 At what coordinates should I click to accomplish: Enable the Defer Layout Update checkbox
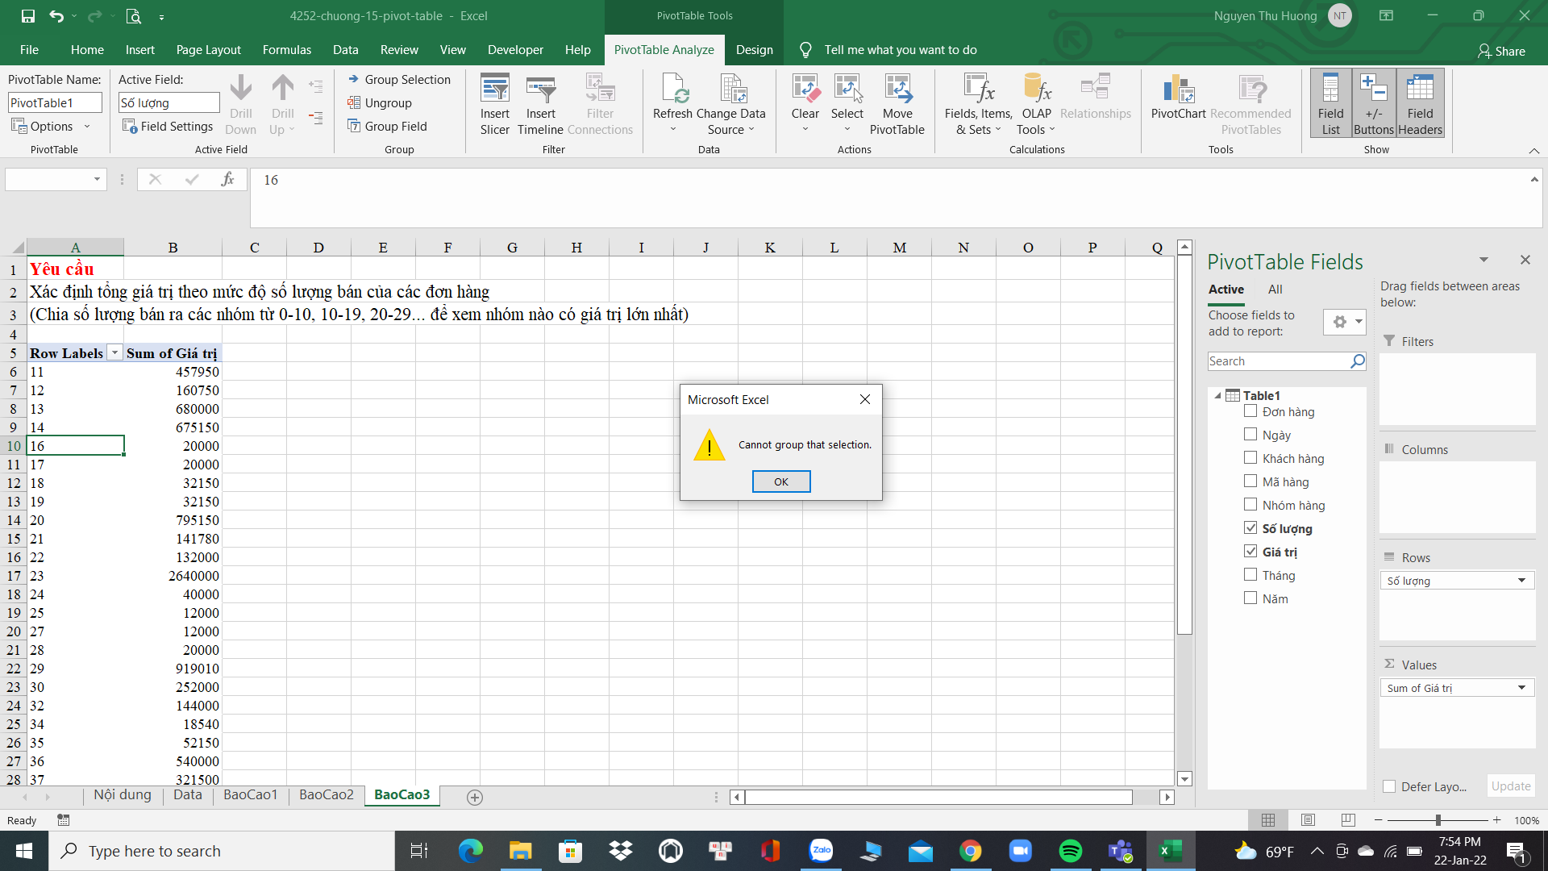1389,786
